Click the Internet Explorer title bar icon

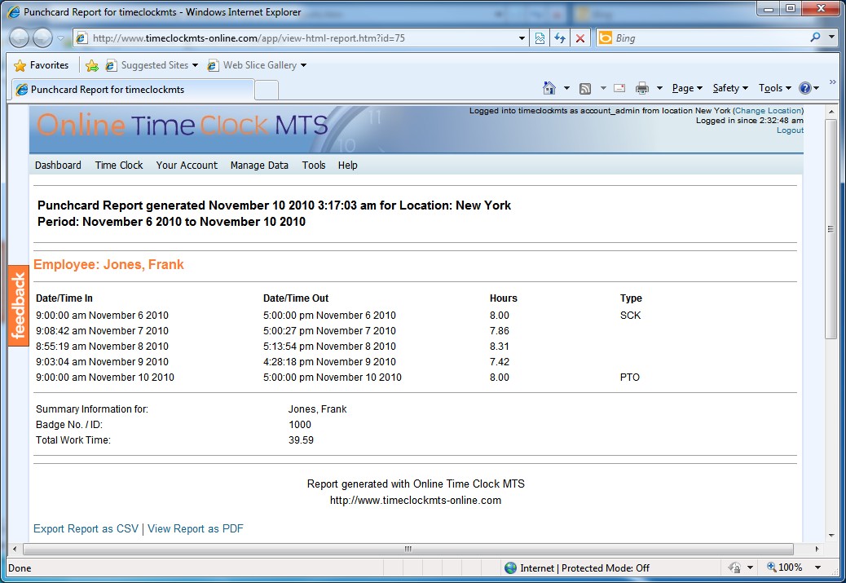coord(14,12)
